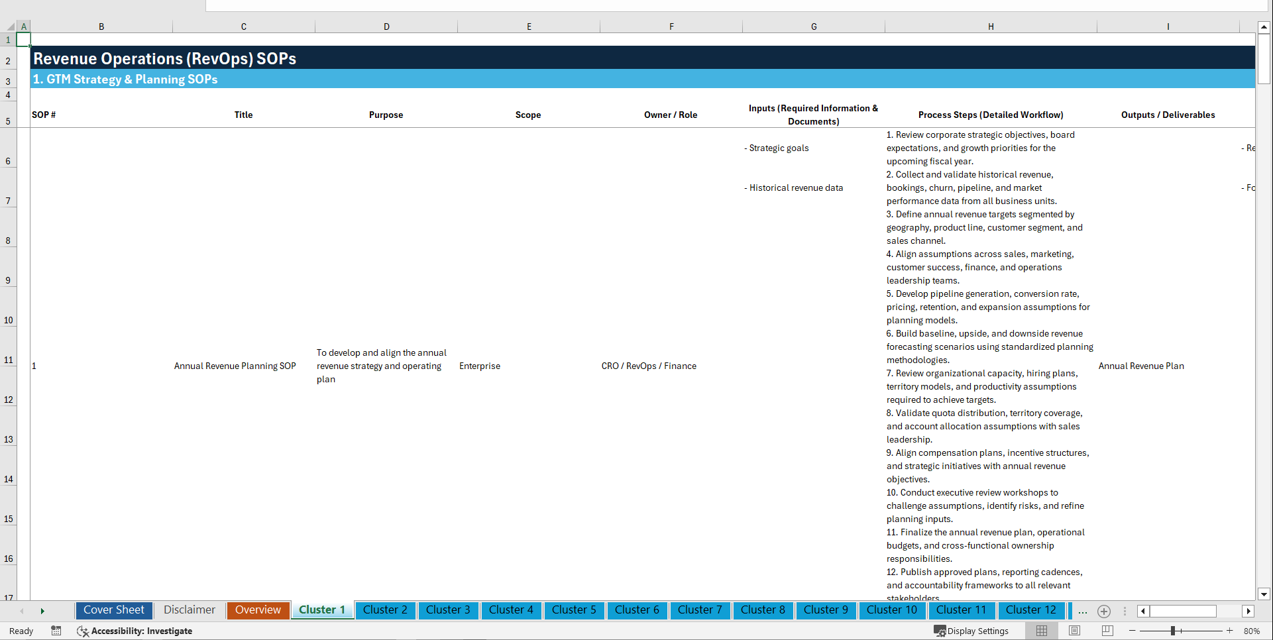This screenshot has width=1273, height=640.
Task: Click the horizontal scrollbar thumb
Action: point(1183,611)
